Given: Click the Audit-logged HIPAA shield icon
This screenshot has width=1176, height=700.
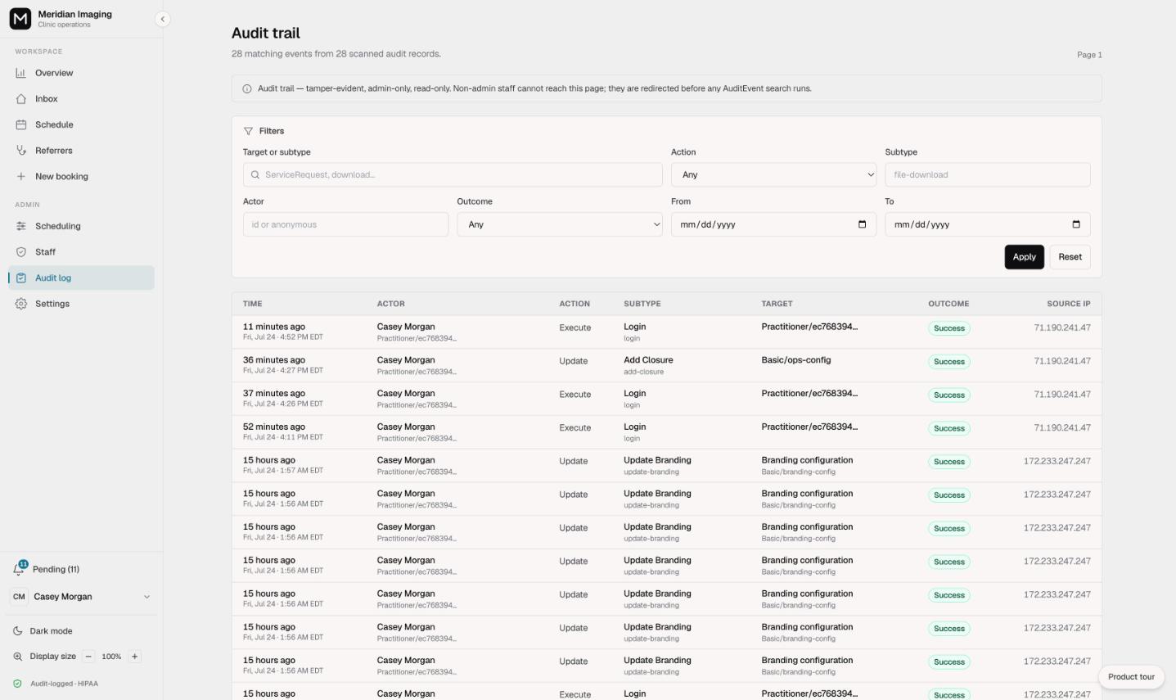Looking at the screenshot, I should (x=18, y=684).
